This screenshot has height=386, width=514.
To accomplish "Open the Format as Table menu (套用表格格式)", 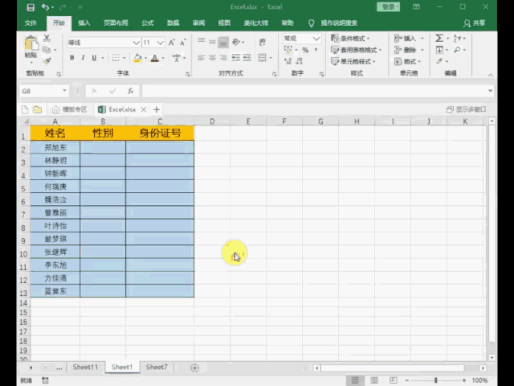I will click(x=356, y=50).
